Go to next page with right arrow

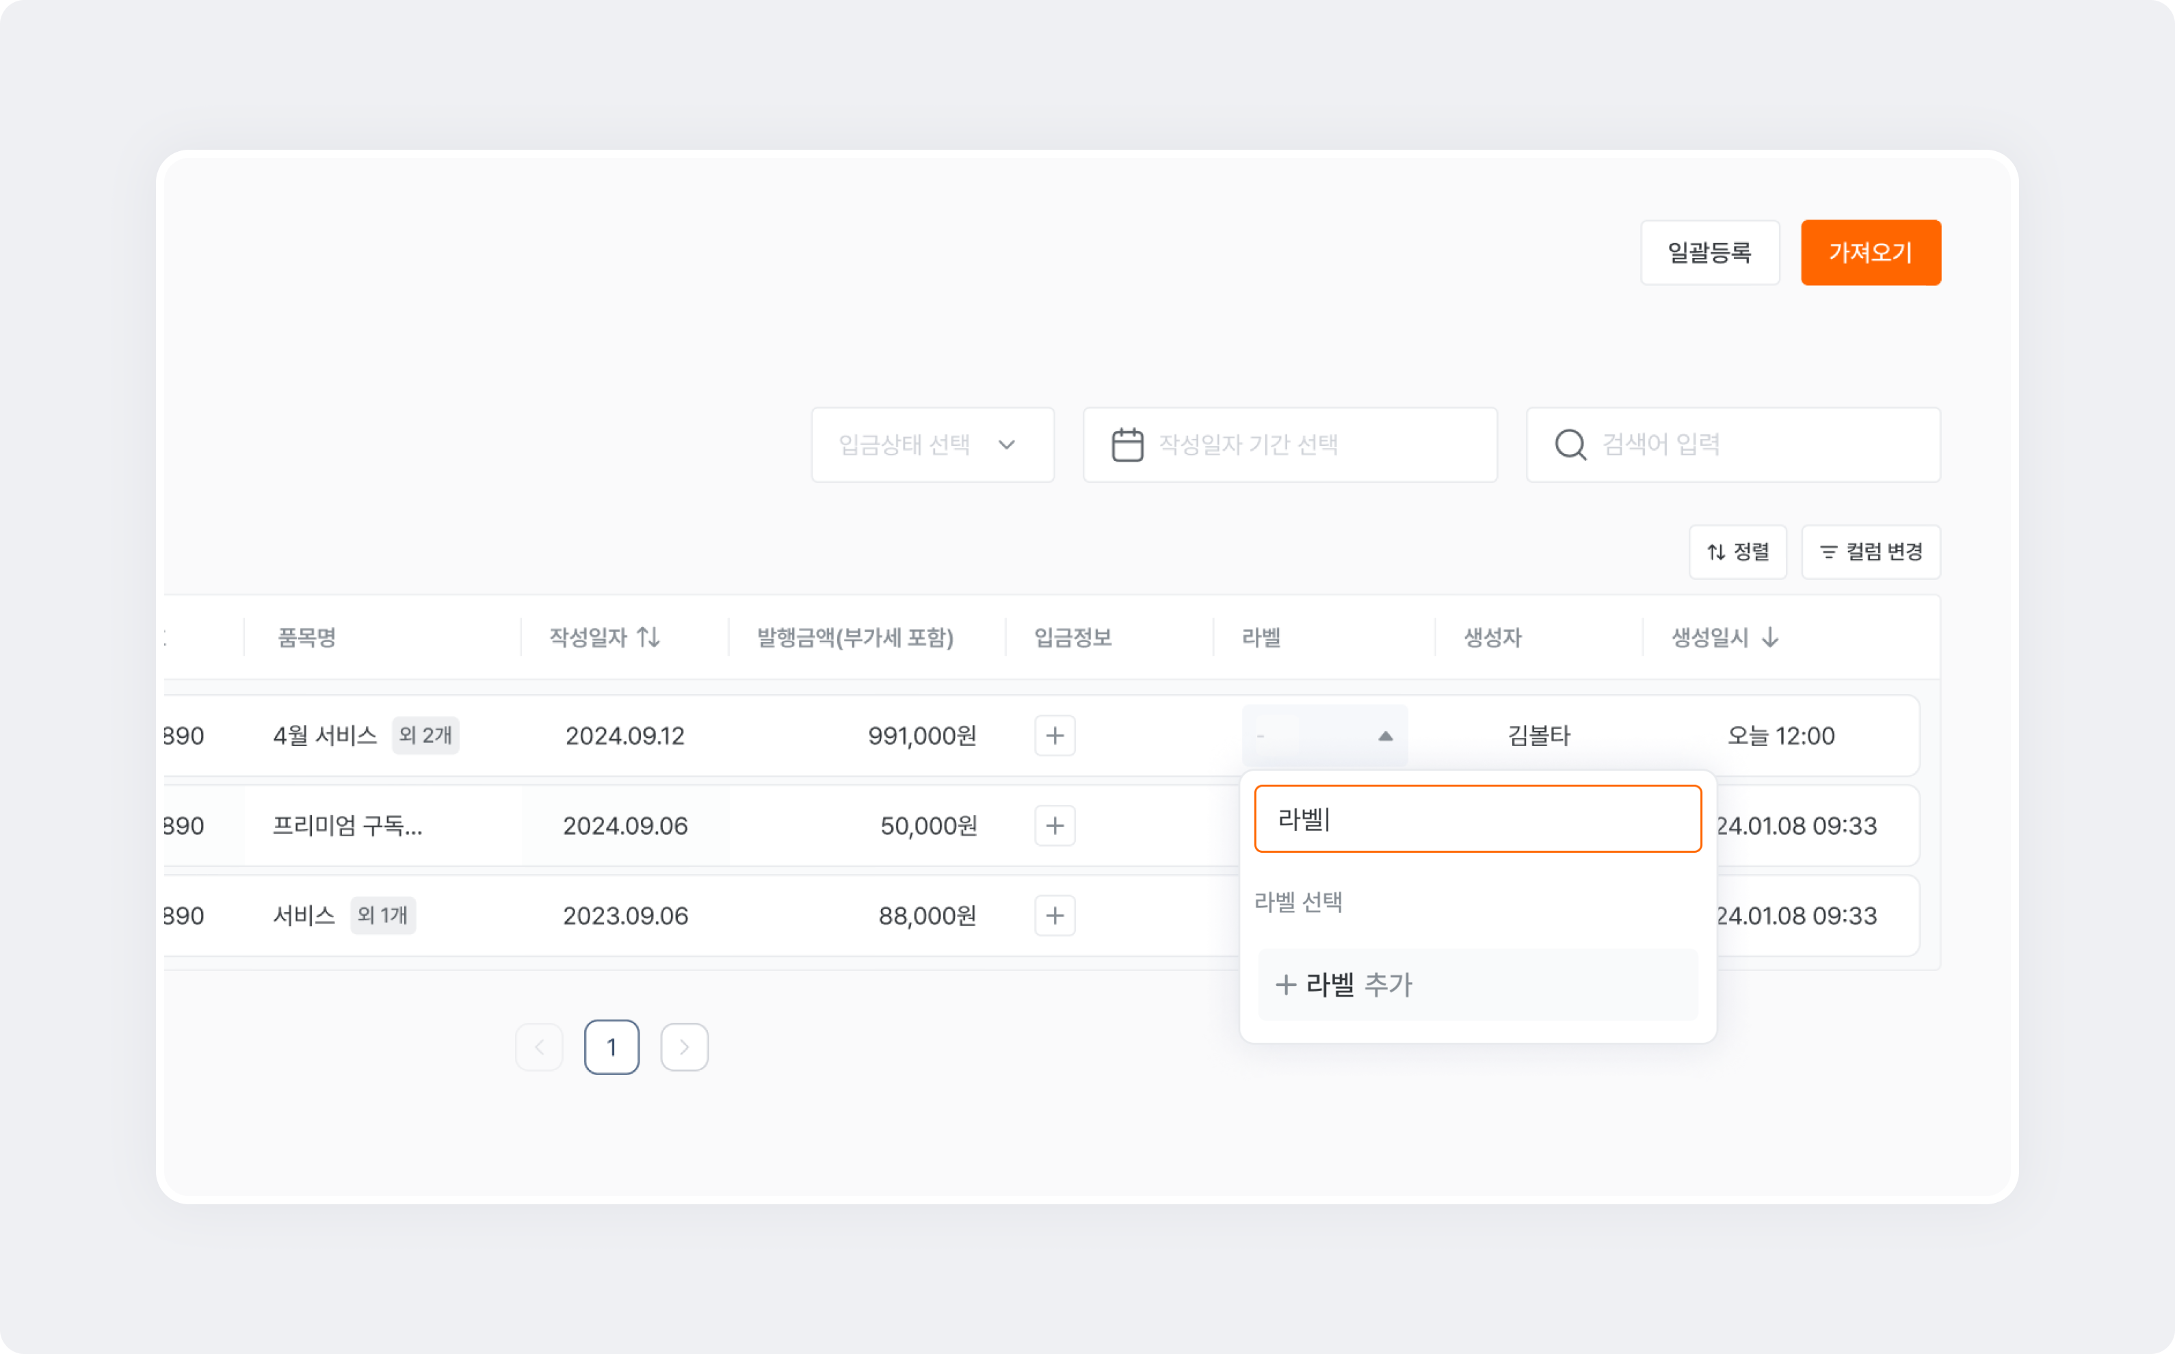tap(684, 1047)
